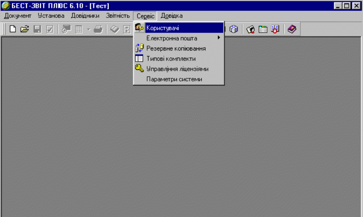
Task: Open the Документ menu
Action: [17, 16]
